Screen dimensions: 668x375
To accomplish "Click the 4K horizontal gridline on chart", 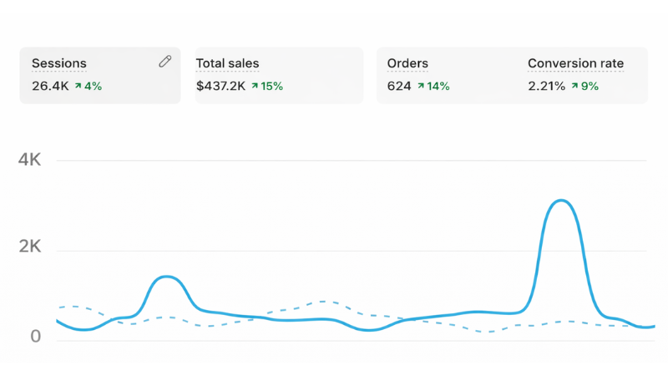I will coord(351,161).
